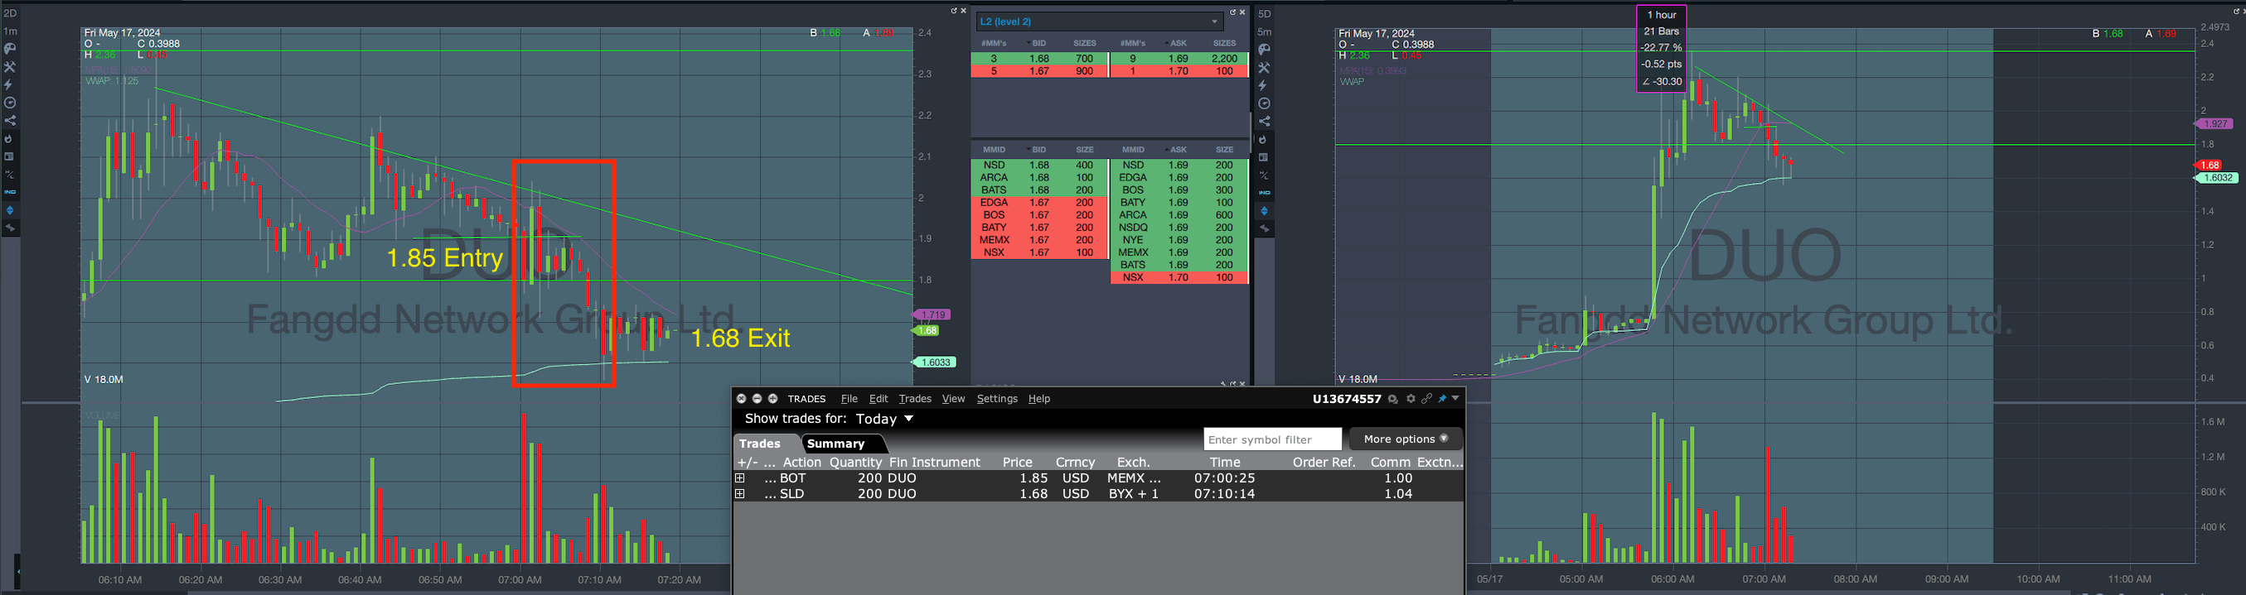Click the share icon on the right chart toolbar
The width and height of the screenshot is (2246, 595).
(1264, 121)
